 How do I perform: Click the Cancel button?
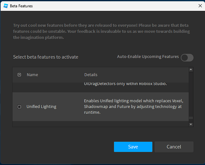pos(174,147)
